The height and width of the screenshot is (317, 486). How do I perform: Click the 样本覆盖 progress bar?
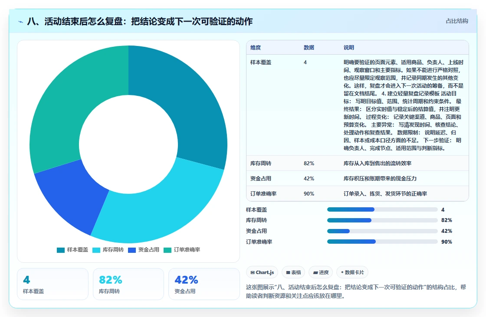pos(382,210)
